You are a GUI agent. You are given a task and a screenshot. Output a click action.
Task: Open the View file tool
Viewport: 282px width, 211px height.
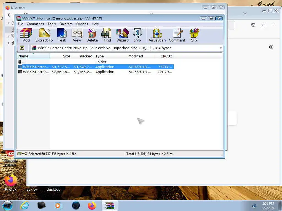[x=77, y=35]
